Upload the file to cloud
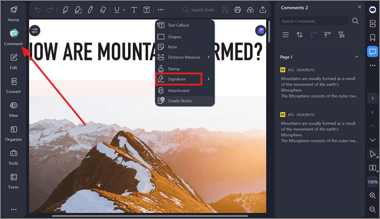 [x=250, y=10]
